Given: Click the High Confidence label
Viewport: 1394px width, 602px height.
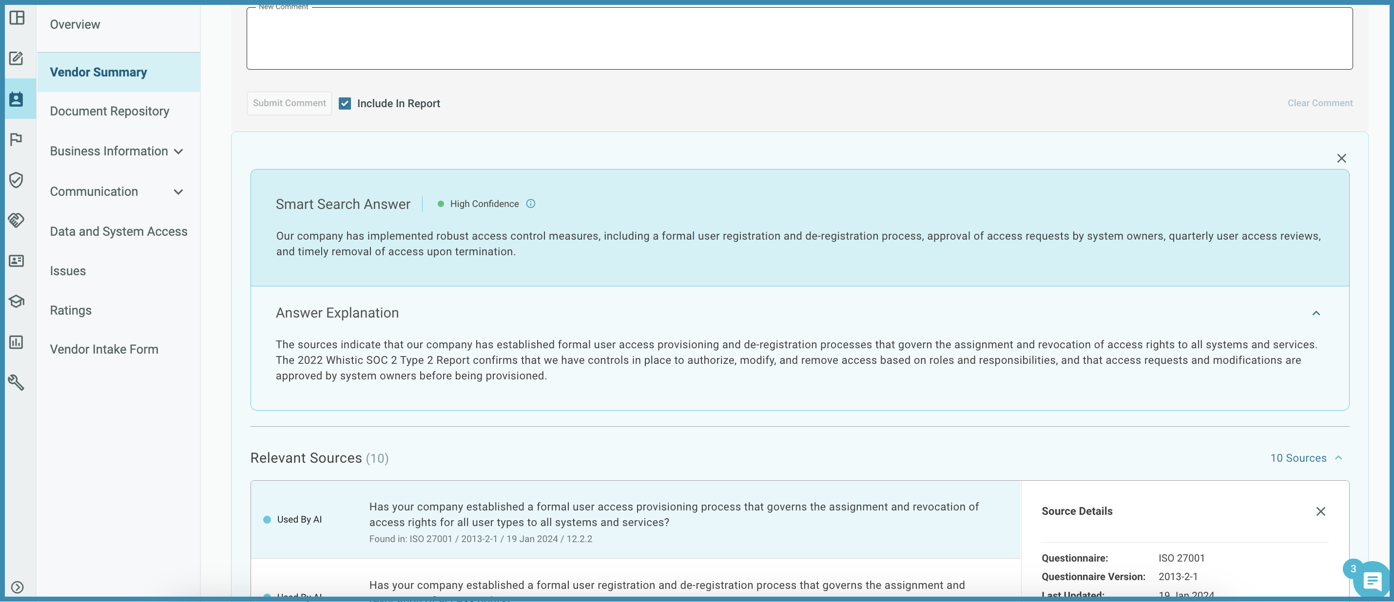Looking at the screenshot, I should pos(484,204).
